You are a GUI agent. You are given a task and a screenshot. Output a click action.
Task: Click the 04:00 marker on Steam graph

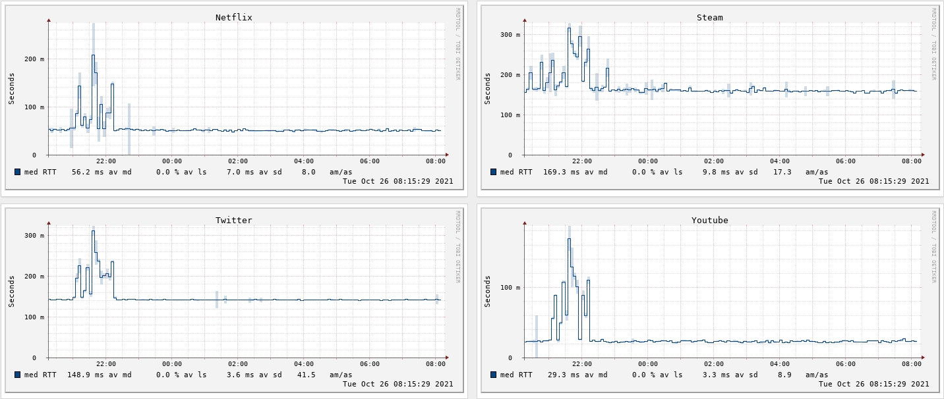point(779,161)
